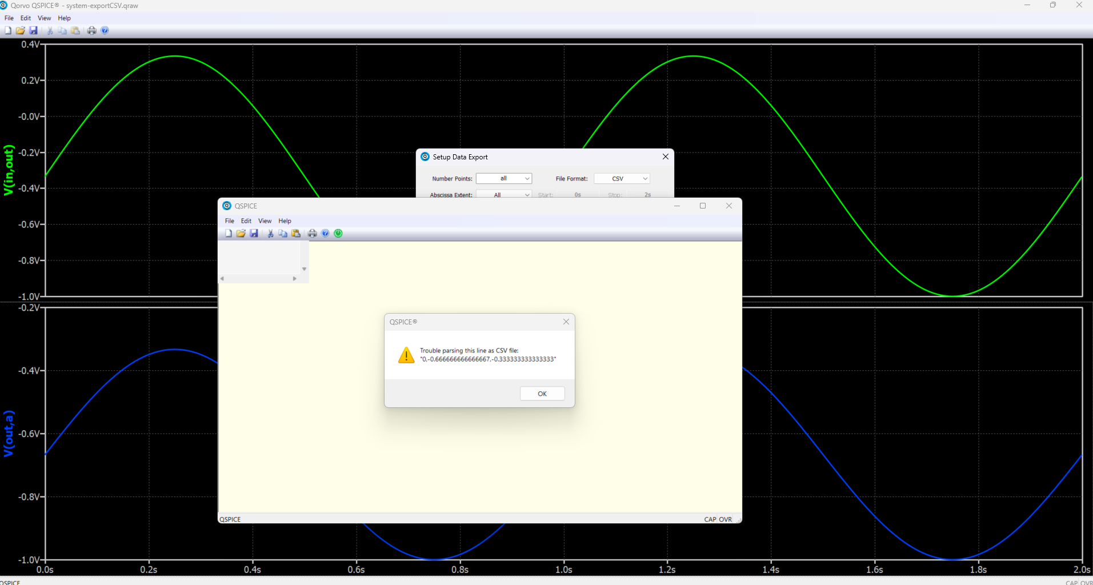The image size is (1093, 585).
Task: Close the Setup Data Export dialog
Action: 666,157
